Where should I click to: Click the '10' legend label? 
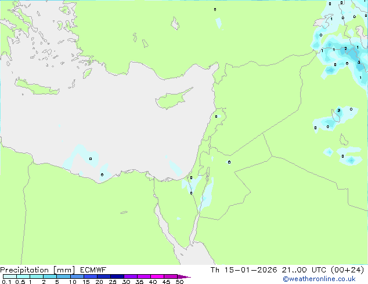point(73,282)
